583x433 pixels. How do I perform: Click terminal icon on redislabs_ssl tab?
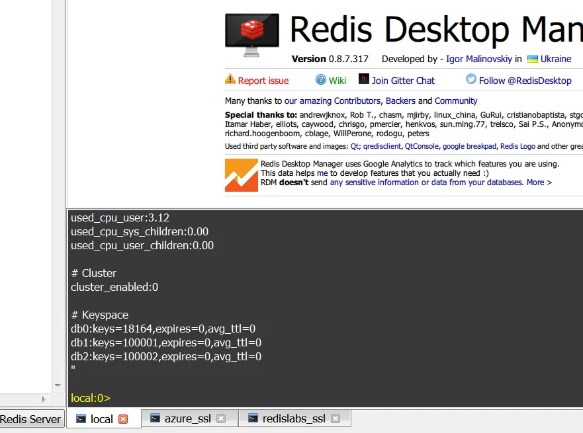(x=253, y=418)
